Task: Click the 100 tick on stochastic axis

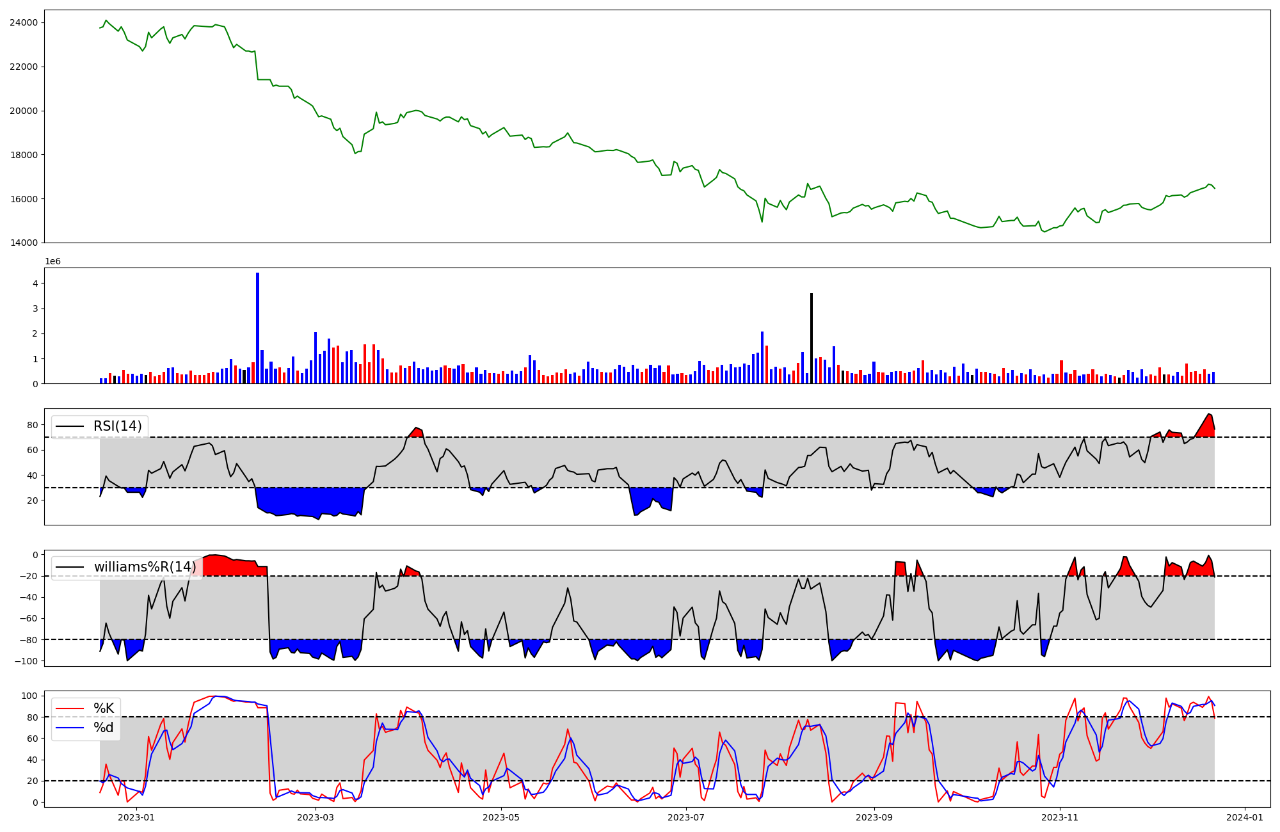Action: pyautogui.click(x=30, y=696)
